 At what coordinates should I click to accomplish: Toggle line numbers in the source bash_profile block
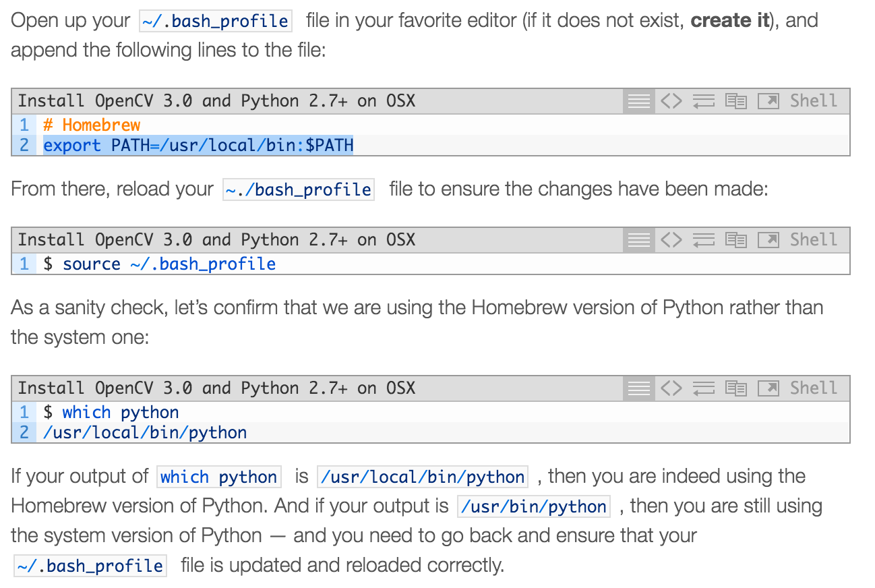click(638, 240)
